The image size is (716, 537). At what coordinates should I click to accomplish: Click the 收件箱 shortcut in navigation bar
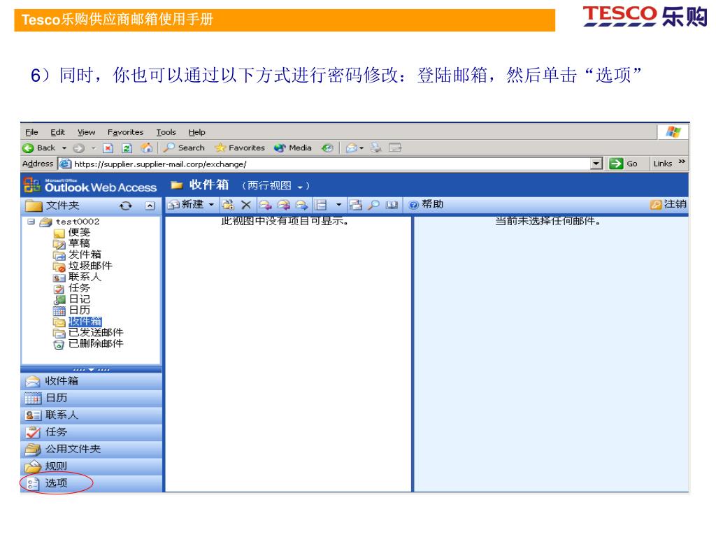[x=92, y=381]
